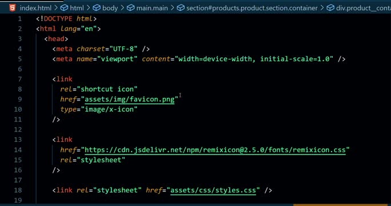
Task: Select body breadcrumb item
Action: [110, 8]
